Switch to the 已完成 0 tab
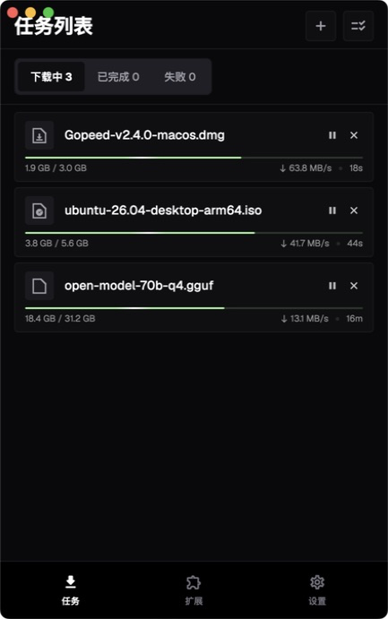This screenshot has height=619, width=388. point(118,76)
